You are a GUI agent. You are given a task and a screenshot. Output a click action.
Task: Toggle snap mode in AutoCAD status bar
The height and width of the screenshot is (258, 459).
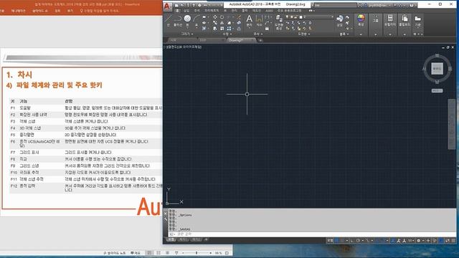point(342,241)
